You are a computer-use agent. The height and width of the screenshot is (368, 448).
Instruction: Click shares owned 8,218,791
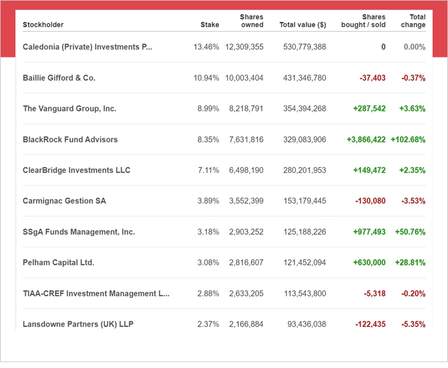[246, 109]
